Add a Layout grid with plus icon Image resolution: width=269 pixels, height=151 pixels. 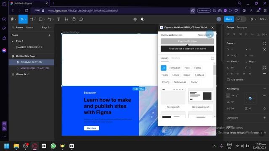pos(264,118)
